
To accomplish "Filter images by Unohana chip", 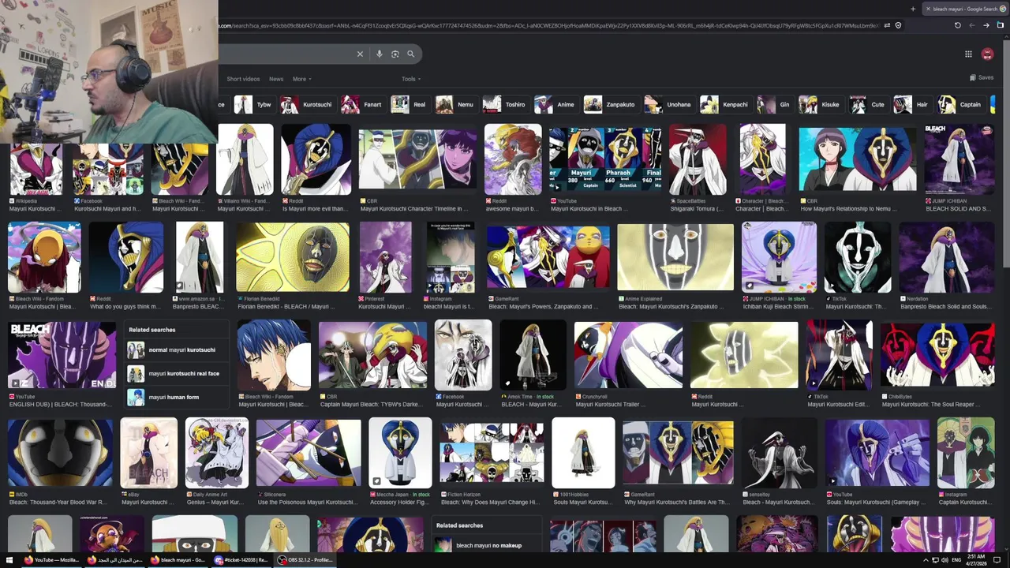I will tap(669, 104).
